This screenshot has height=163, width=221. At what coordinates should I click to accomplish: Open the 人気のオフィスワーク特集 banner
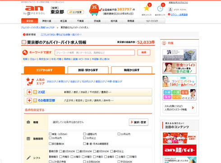(x=180, y=108)
